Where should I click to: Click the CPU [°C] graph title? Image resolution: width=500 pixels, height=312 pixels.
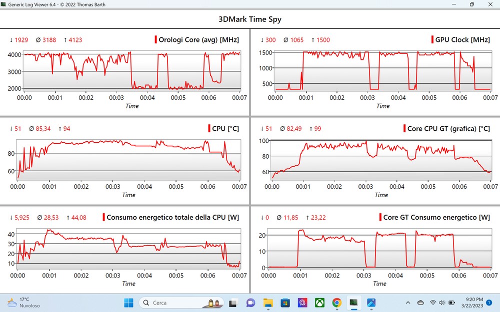[225, 129]
